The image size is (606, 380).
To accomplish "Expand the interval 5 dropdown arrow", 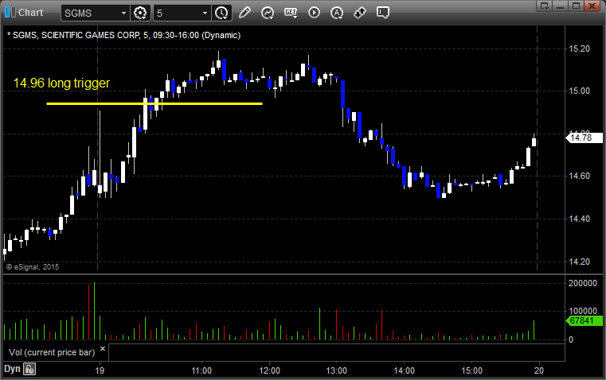I will pos(205,13).
